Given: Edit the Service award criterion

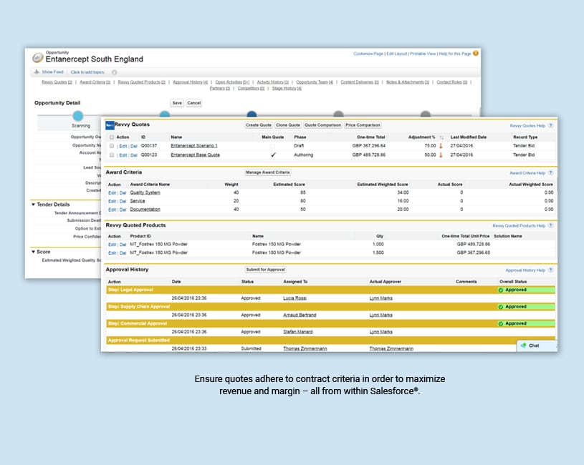Looking at the screenshot, I should [x=112, y=202].
